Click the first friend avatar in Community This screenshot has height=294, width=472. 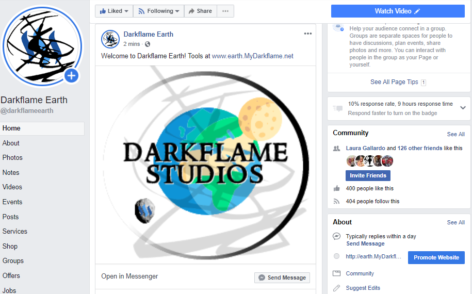coord(351,161)
